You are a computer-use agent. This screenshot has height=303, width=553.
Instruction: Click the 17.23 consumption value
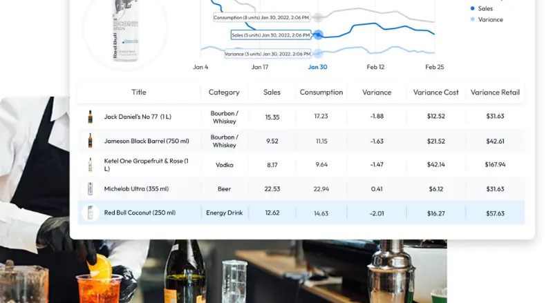321,116
